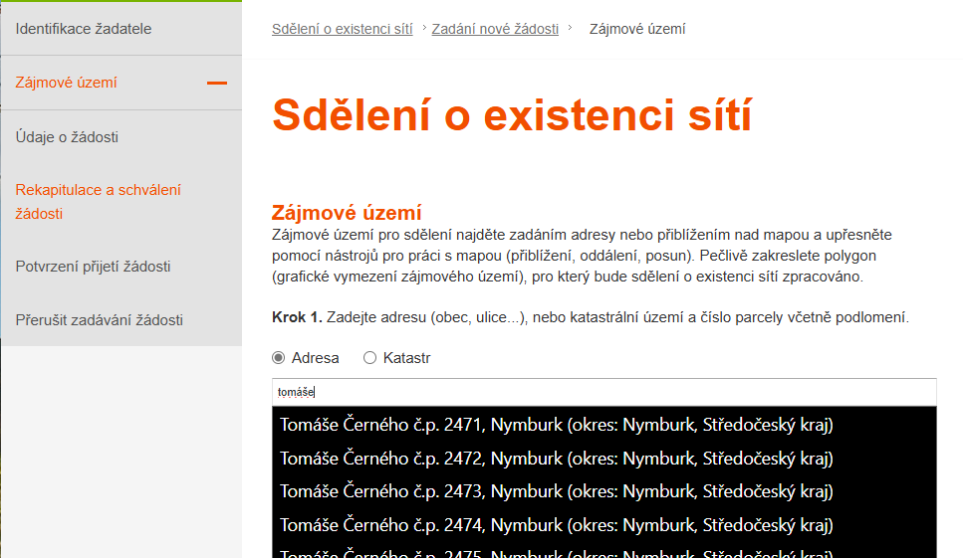This screenshot has height=558, width=963.
Task: Select the active Zájmové území sidebar item
Action: click(x=66, y=83)
